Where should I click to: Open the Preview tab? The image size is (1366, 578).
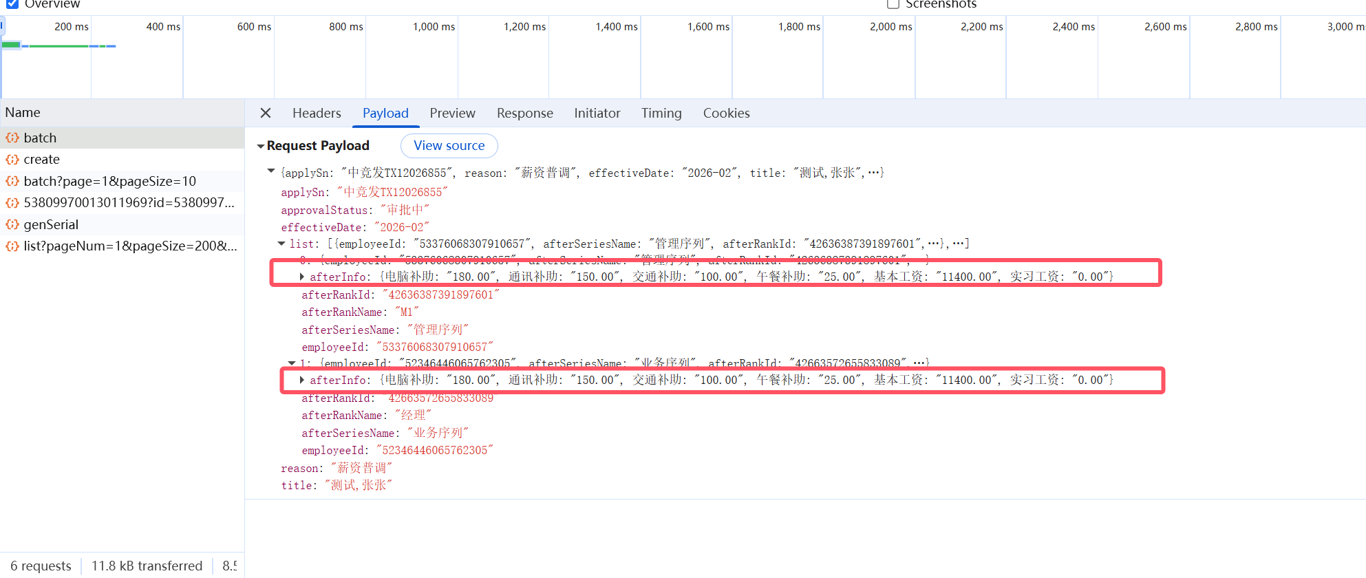[x=452, y=114]
